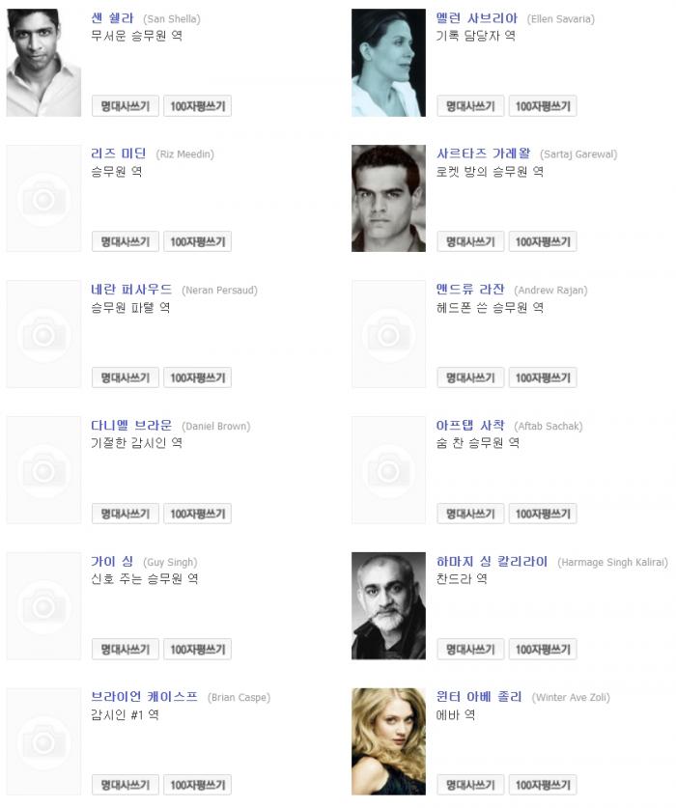Open Harmage Singh Kalirai's photo

(389, 606)
